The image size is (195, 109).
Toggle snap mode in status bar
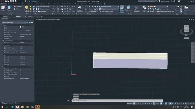(137, 104)
